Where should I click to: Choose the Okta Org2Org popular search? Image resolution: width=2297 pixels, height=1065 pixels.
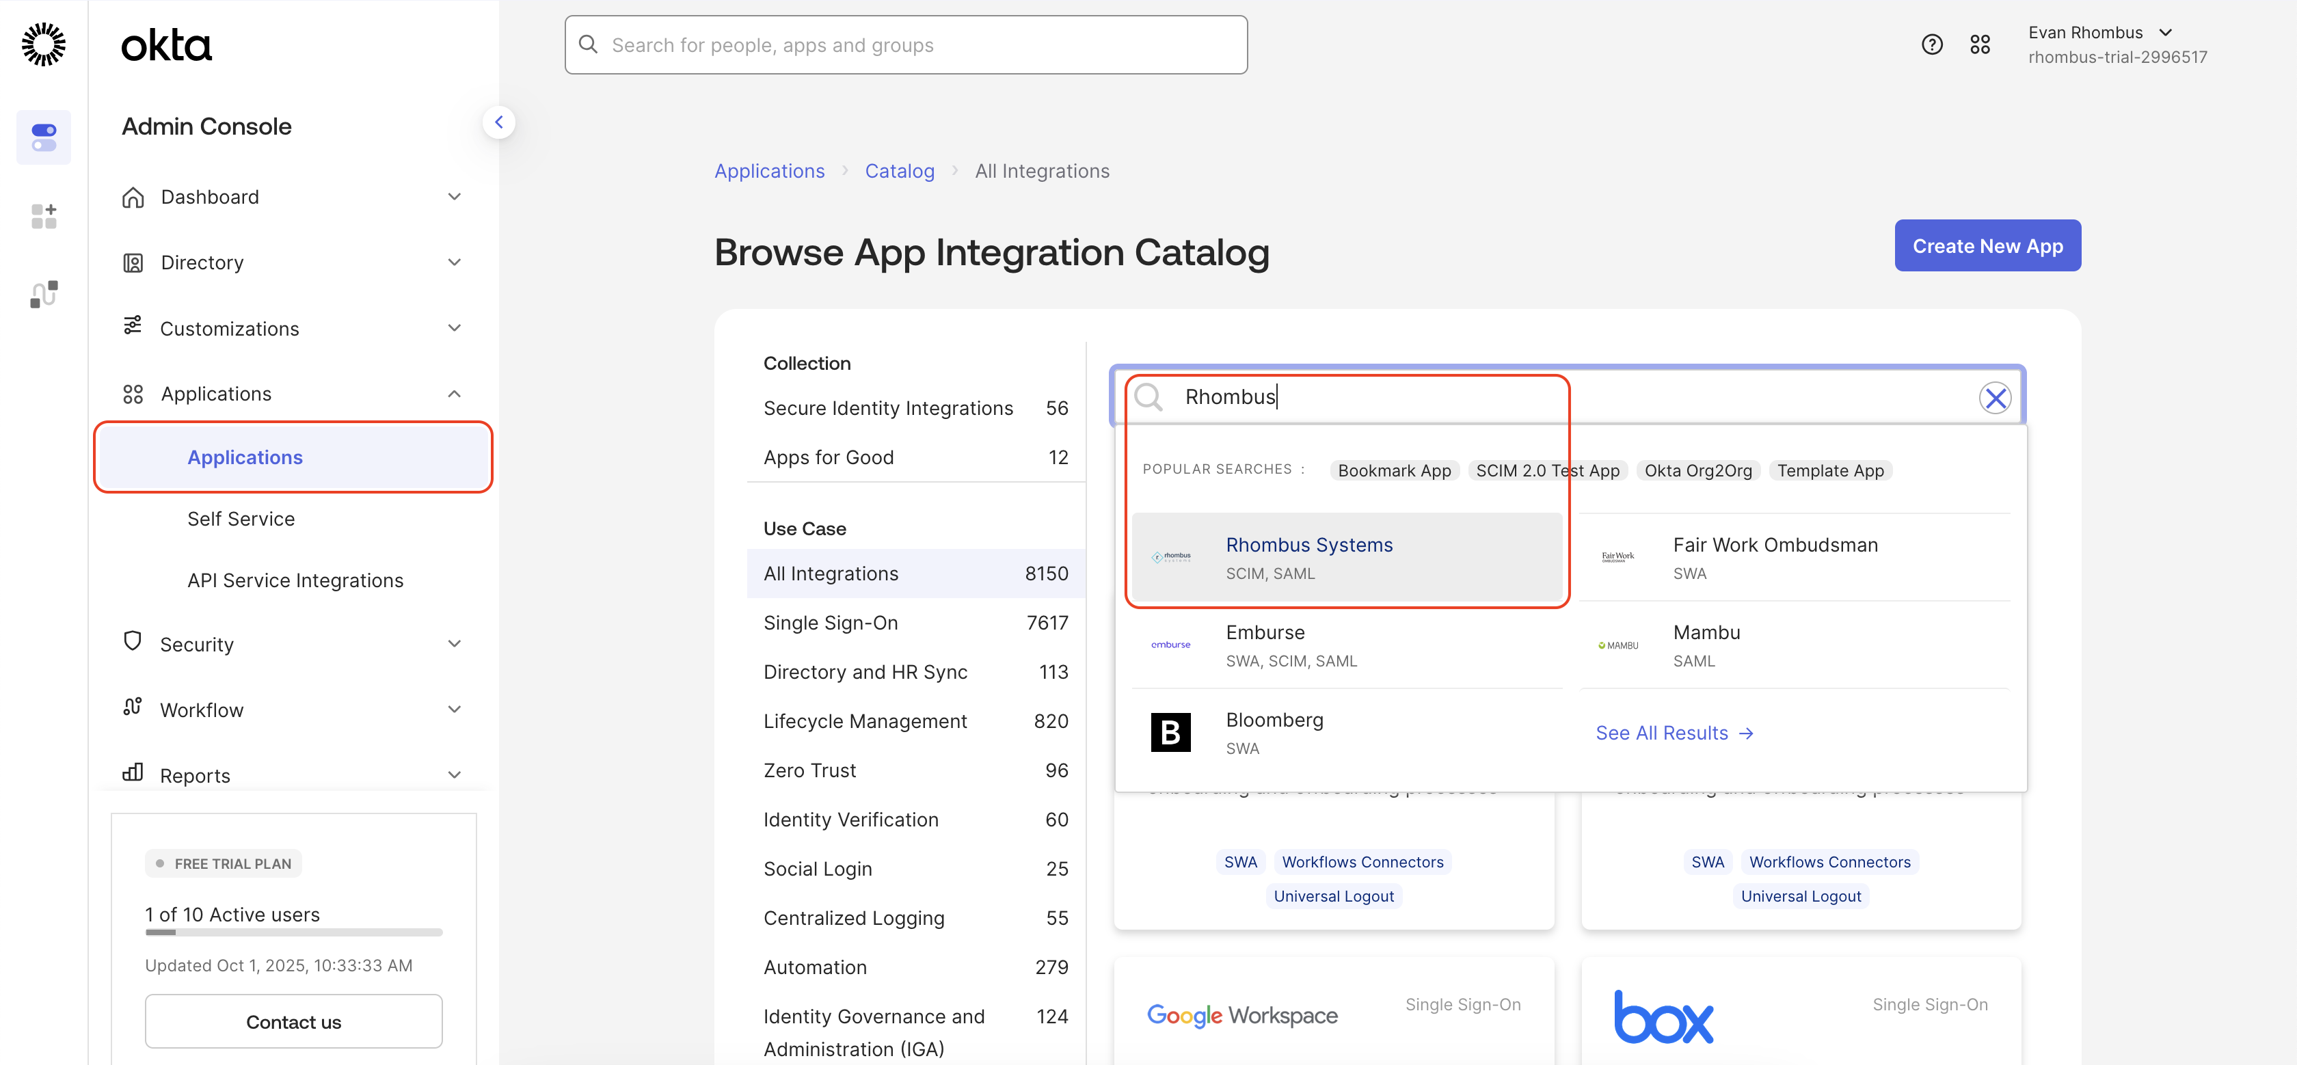coord(1697,471)
